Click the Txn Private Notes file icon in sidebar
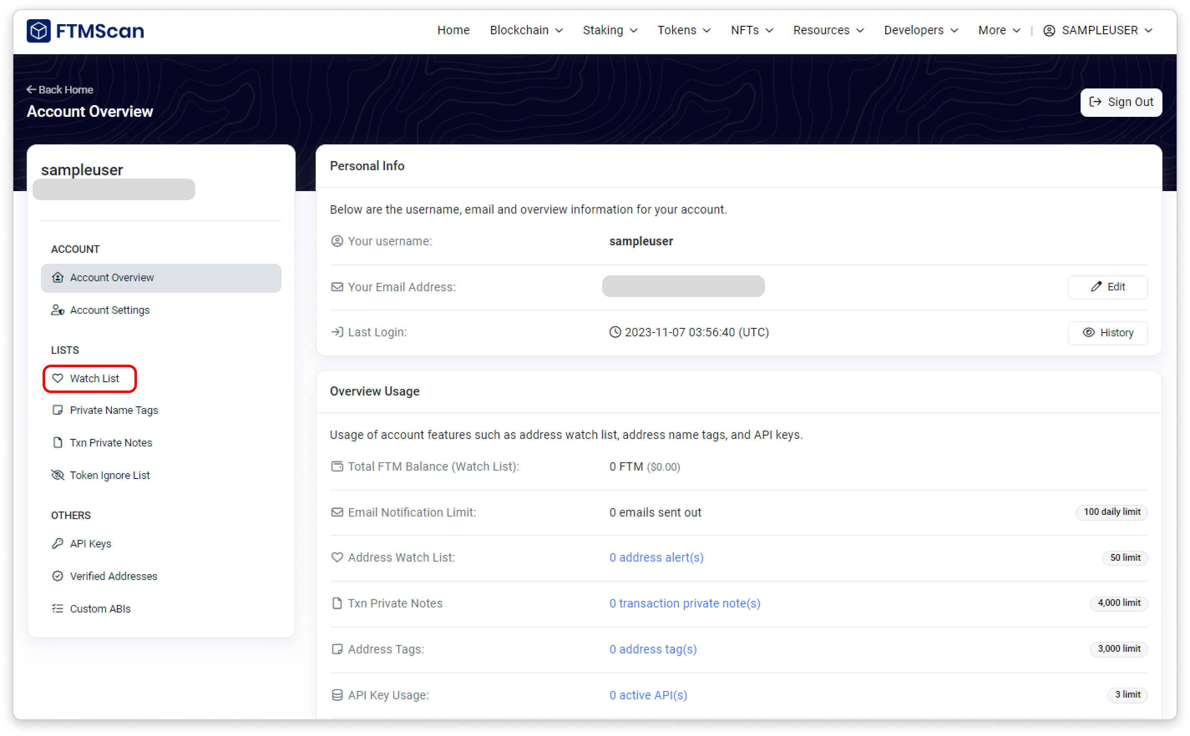 58,443
